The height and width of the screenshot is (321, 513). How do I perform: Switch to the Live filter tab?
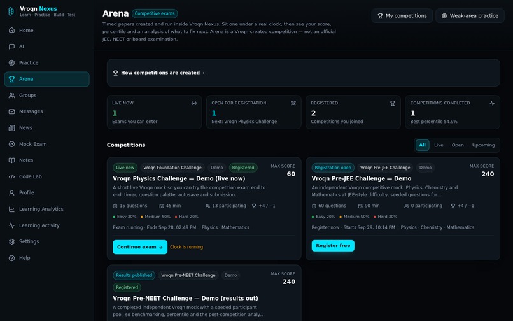point(439,145)
